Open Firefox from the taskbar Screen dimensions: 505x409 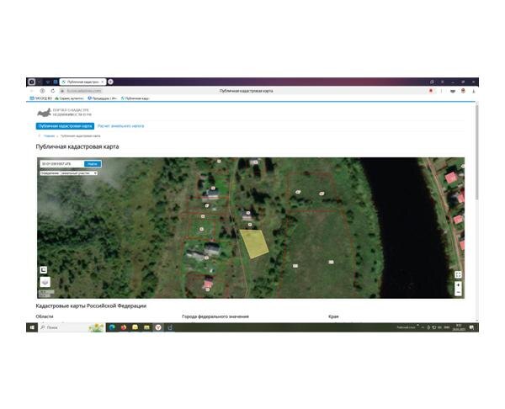pos(124,327)
